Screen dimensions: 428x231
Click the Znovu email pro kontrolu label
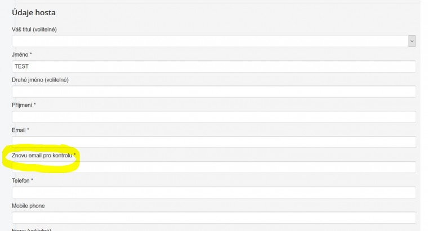click(43, 155)
